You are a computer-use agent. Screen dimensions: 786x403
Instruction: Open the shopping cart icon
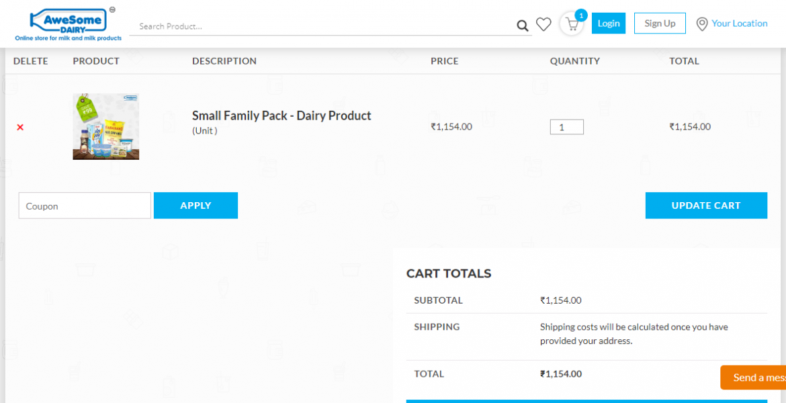pyautogui.click(x=572, y=25)
